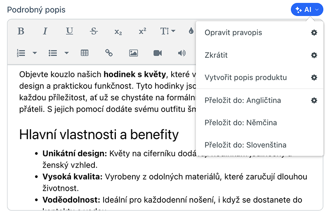
Task: Insert a numbered list
Action: point(21,53)
